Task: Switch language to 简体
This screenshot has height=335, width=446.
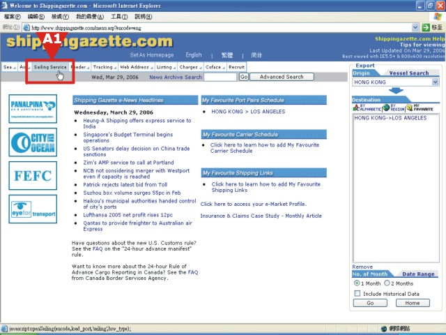Action: click(256, 55)
